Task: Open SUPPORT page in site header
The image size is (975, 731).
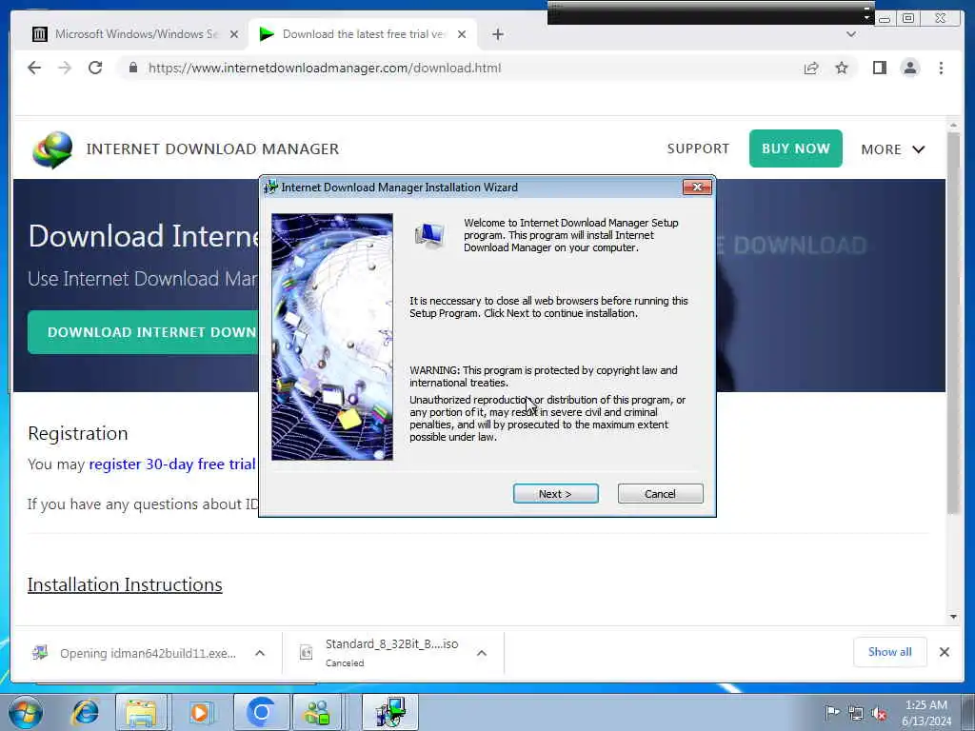Action: click(698, 148)
